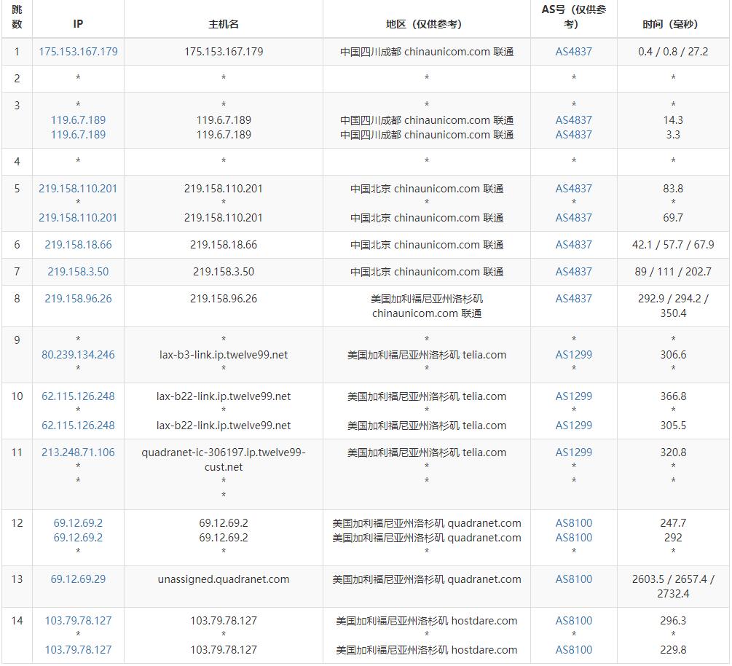Click the 时间（毫秒） column header
732x666 pixels.
pos(673,24)
